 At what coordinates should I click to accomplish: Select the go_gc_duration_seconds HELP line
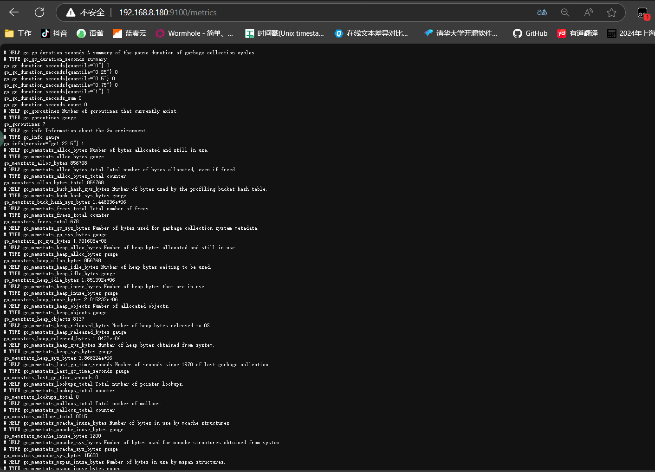tap(130, 53)
